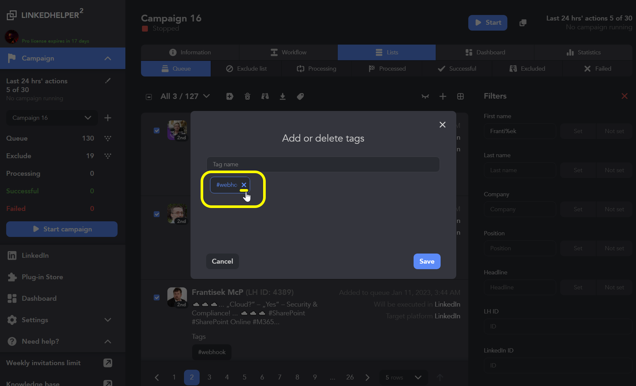The image size is (636, 386).
Task: Click the user avatar in the sidebar
Action: (12, 37)
